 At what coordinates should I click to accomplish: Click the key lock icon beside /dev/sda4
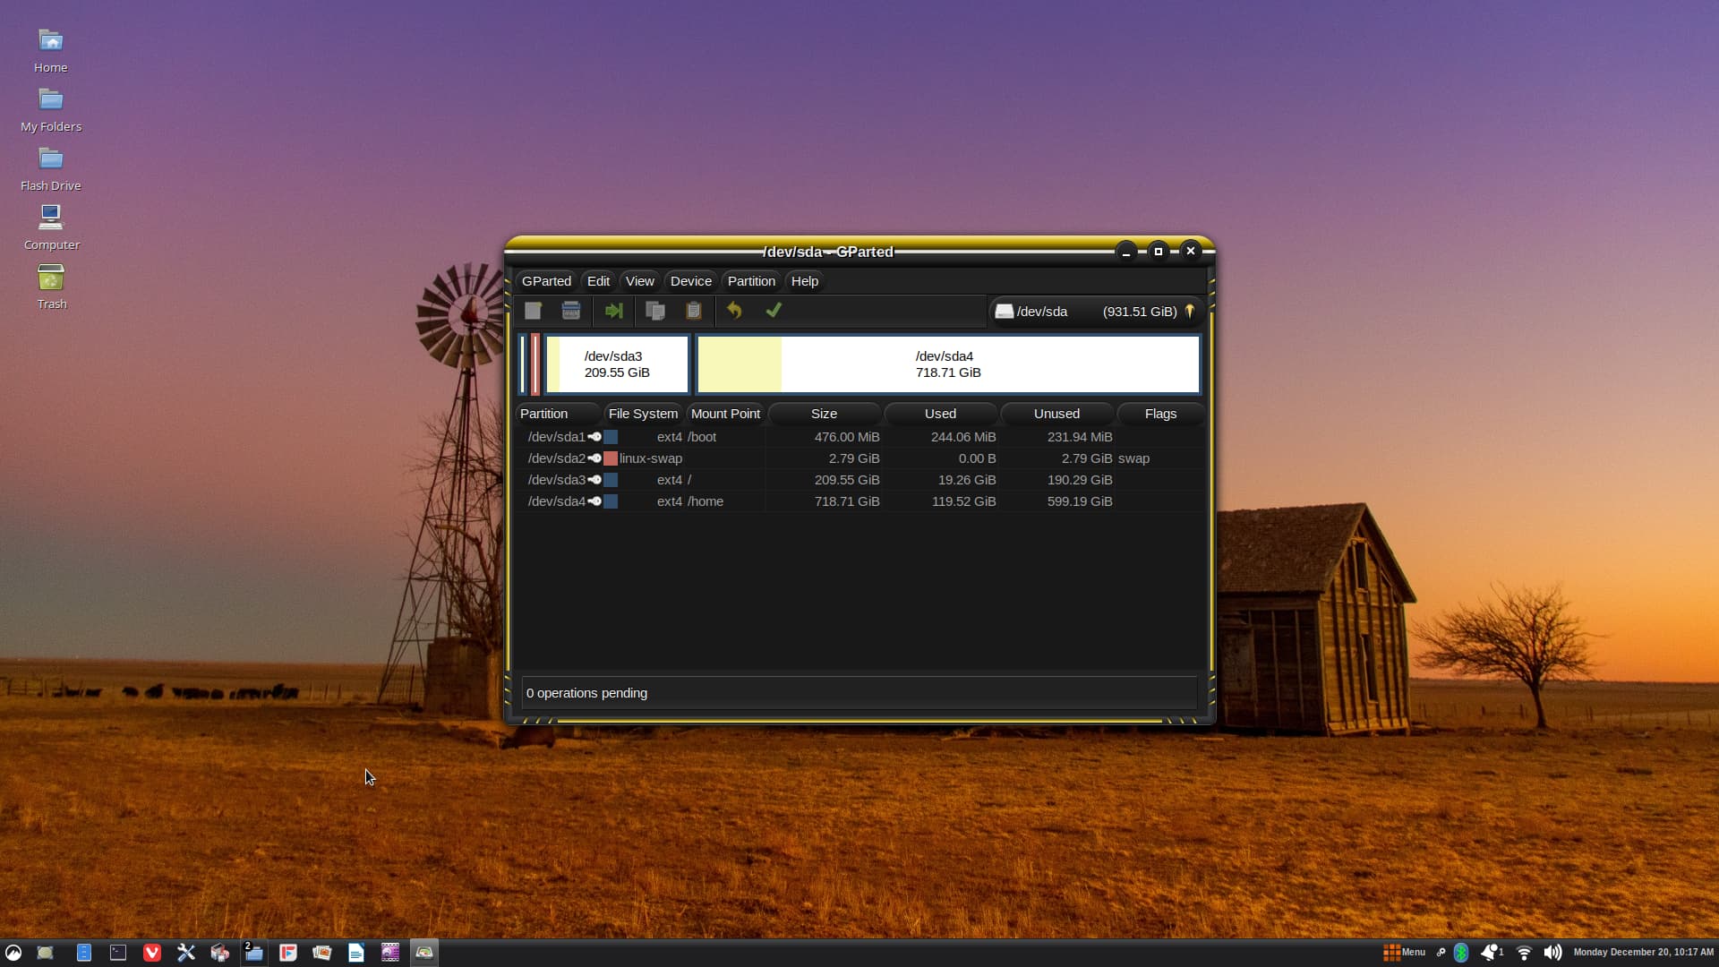(x=594, y=501)
